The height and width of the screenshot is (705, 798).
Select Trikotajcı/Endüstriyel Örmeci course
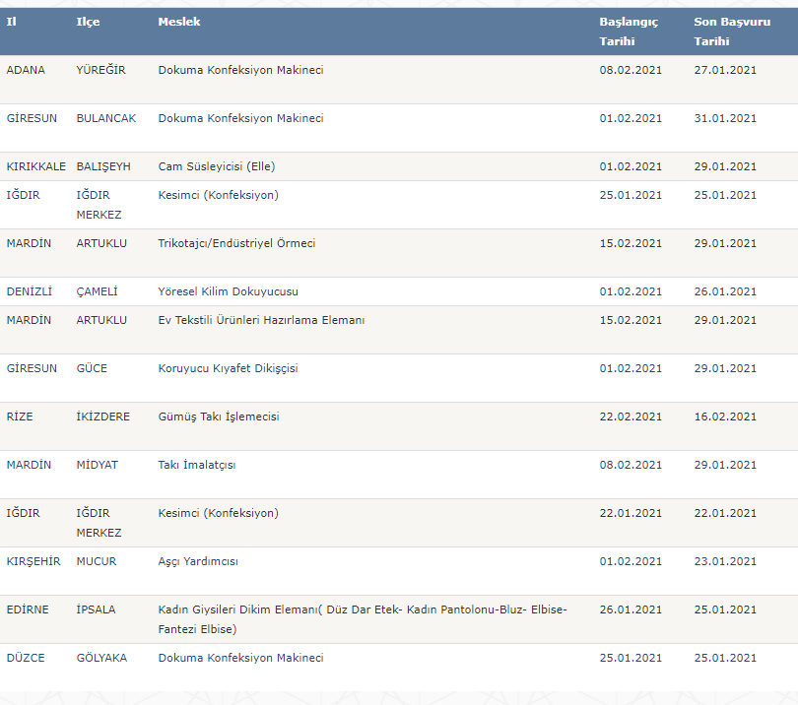click(x=236, y=243)
